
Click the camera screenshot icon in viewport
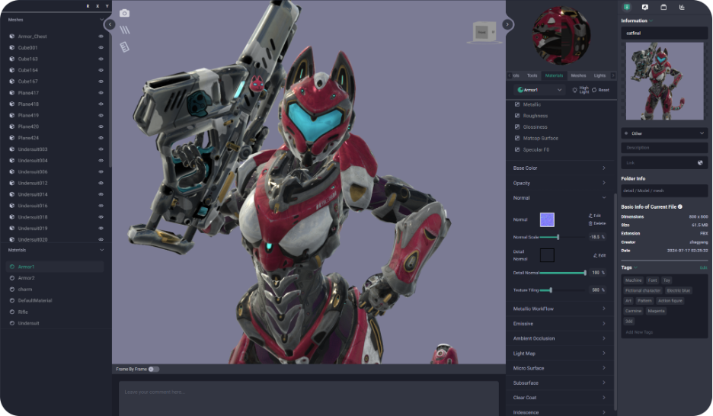coord(125,14)
